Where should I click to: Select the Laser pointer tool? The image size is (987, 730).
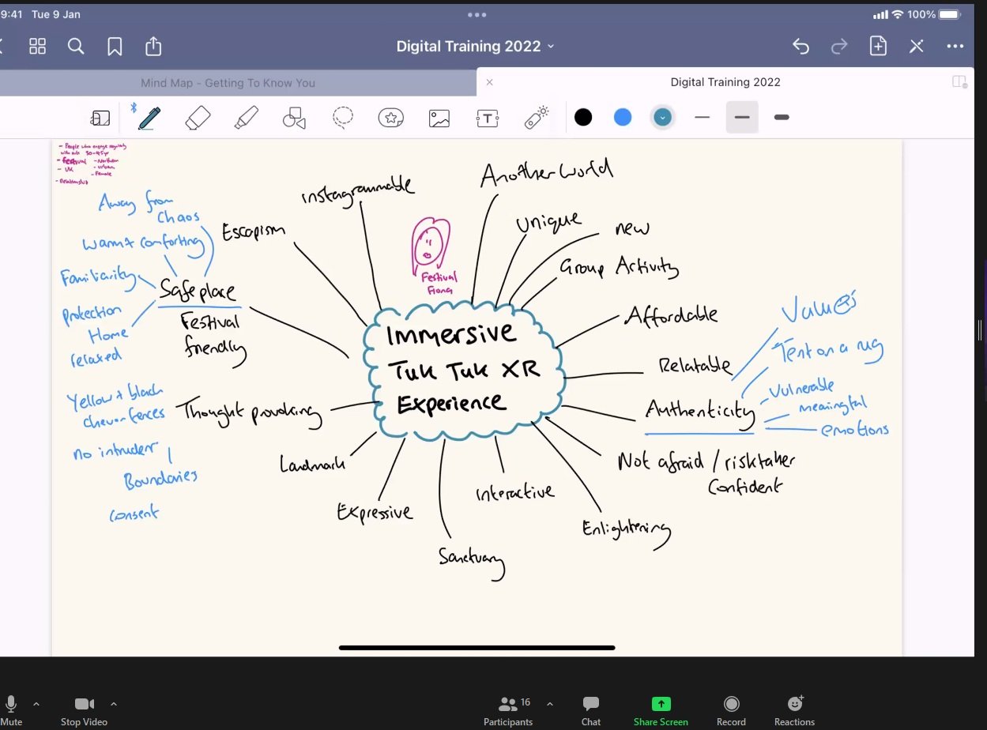pos(537,118)
